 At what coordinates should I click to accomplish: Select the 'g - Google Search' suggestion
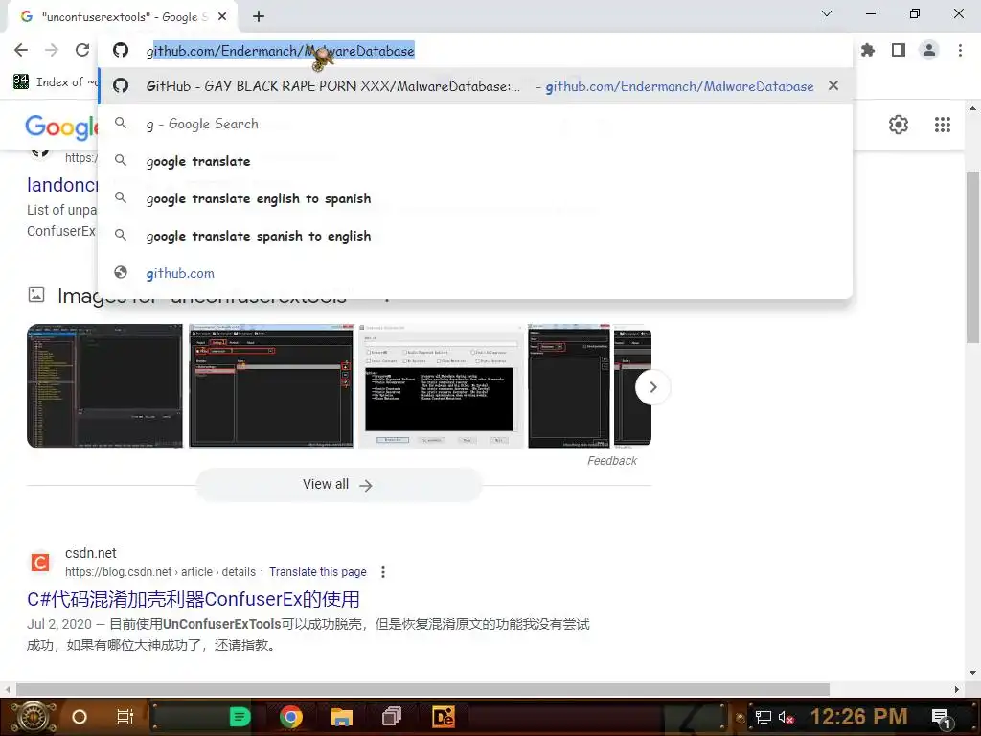coord(475,124)
